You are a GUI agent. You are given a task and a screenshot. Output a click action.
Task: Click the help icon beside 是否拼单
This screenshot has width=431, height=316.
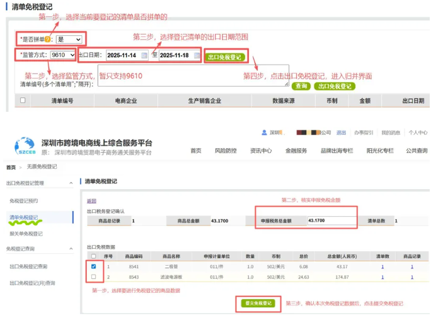point(48,40)
